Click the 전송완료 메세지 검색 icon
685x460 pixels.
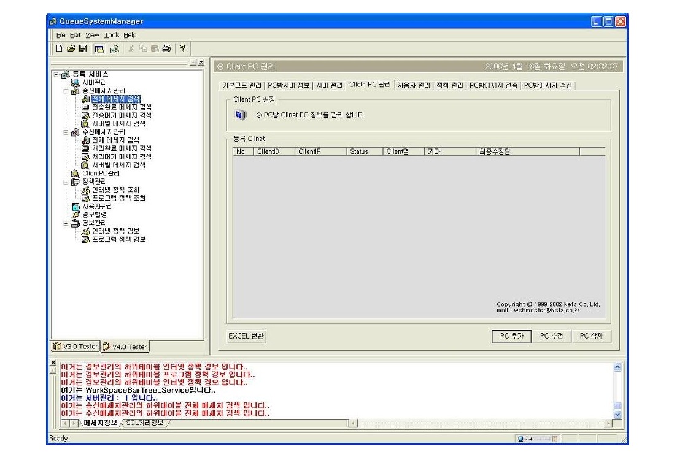click(x=85, y=107)
